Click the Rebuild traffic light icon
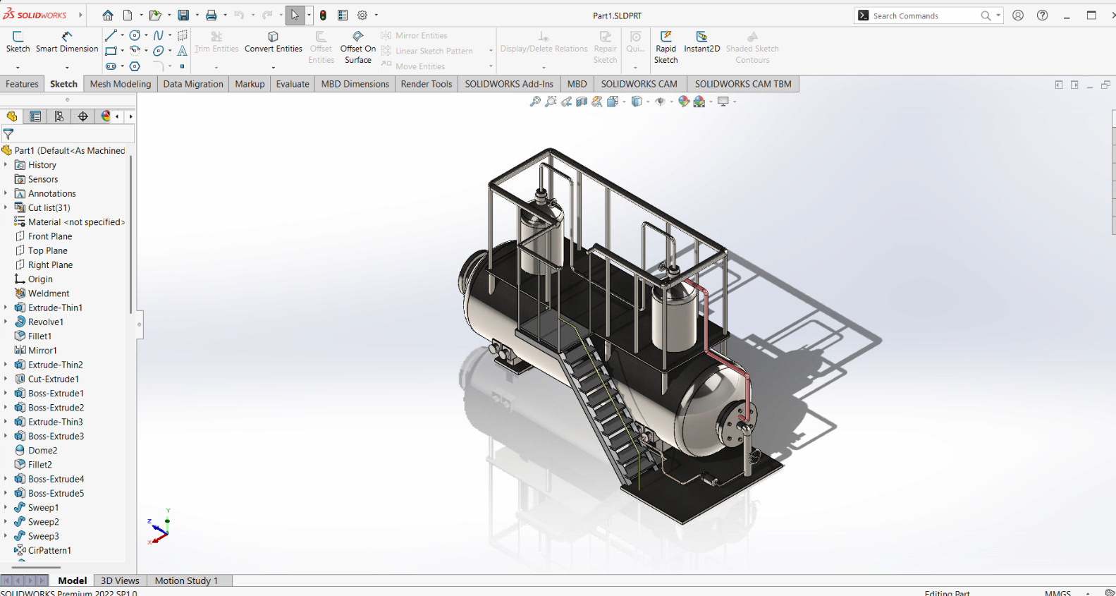 tap(323, 15)
